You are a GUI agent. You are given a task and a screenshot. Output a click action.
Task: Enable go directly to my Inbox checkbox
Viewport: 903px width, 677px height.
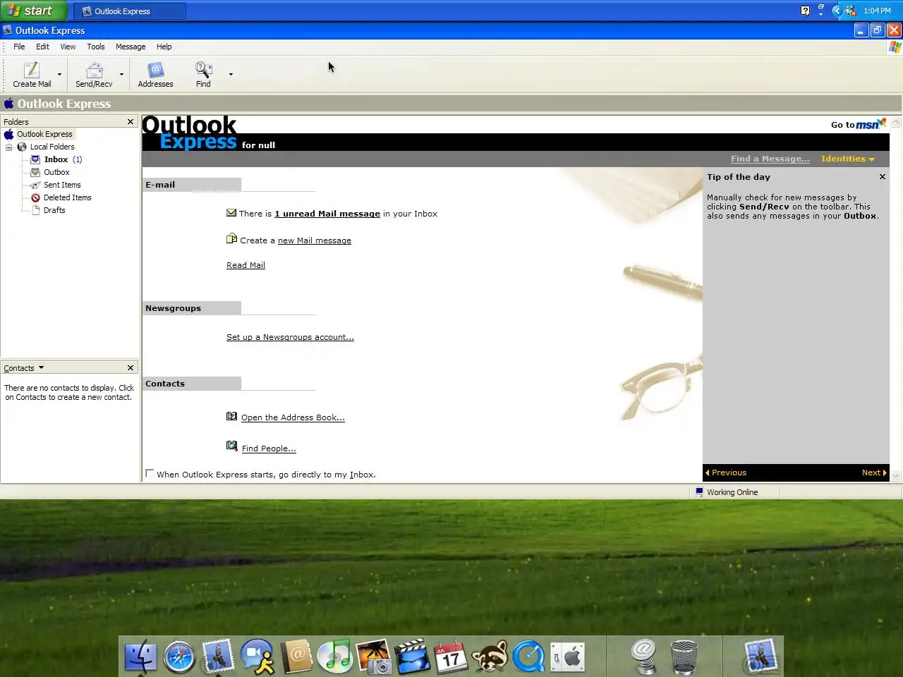(x=150, y=474)
